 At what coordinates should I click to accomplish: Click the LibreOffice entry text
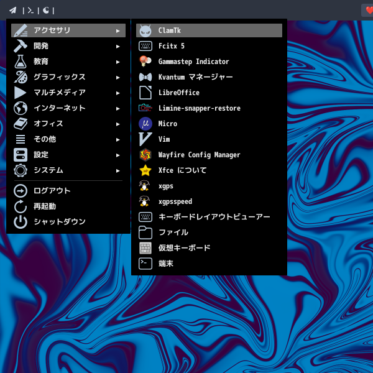click(179, 93)
